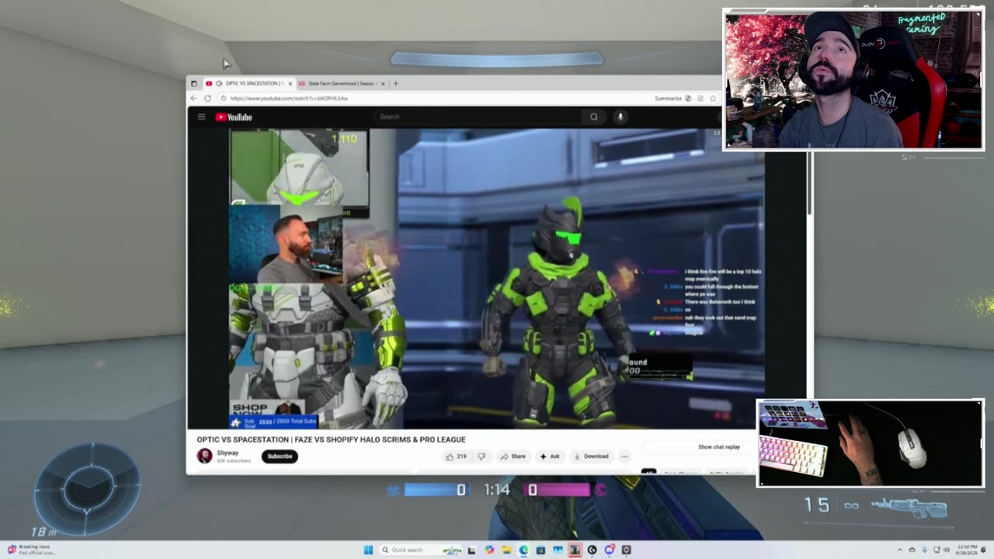
Task: Click Summarize in address bar
Action: tap(668, 99)
